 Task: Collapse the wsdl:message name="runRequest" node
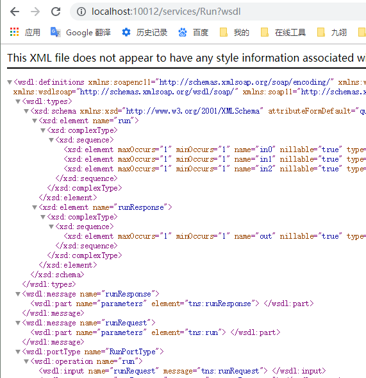click(18, 323)
